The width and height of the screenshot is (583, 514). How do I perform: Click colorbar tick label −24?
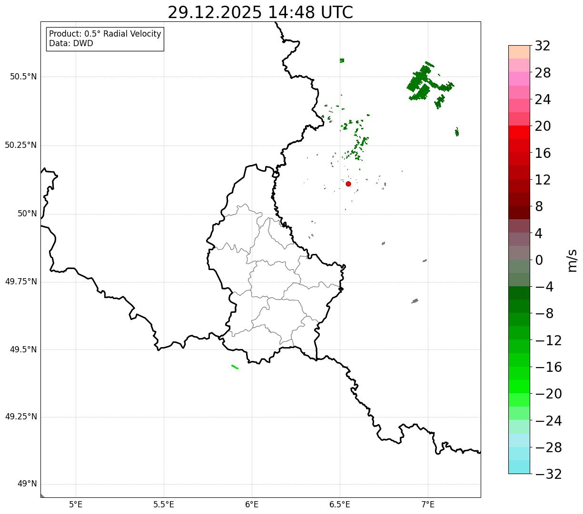(x=548, y=421)
